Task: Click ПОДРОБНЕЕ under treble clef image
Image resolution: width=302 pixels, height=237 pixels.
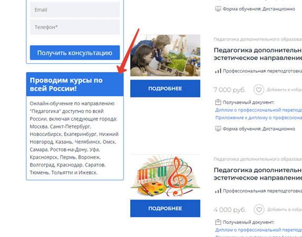Action: tap(165, 209)
